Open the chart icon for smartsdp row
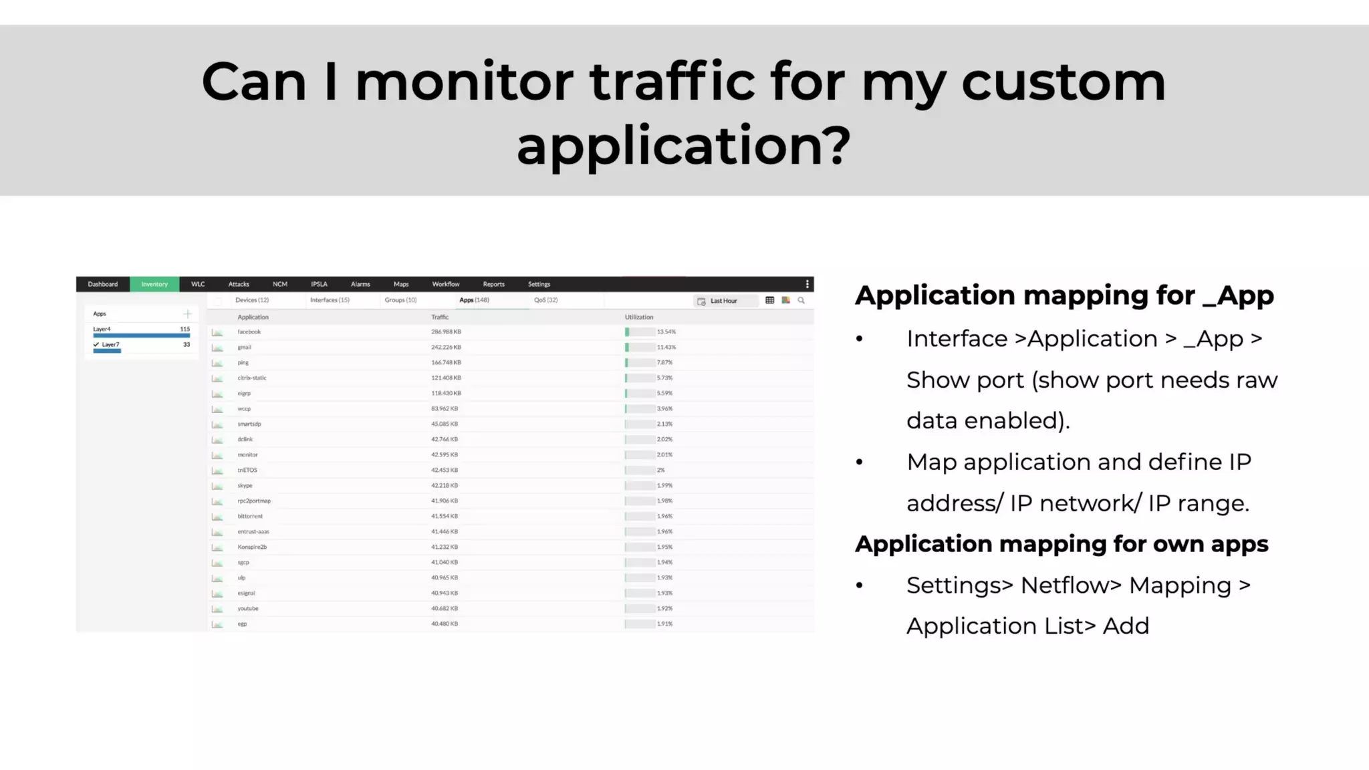 [217, 424]
